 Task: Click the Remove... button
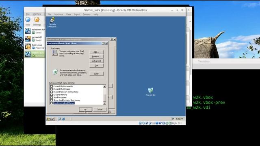click(96, 56)
